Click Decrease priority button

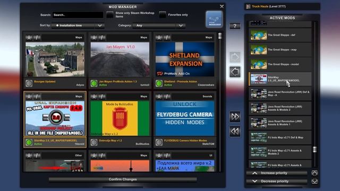(277, 181)
